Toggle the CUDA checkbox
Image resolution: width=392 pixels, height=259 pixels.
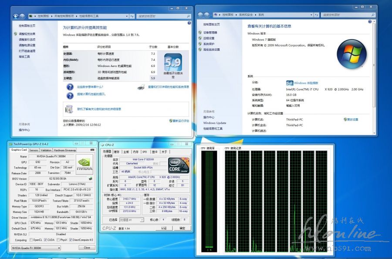[45, 240]
